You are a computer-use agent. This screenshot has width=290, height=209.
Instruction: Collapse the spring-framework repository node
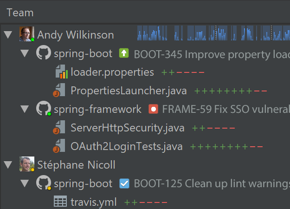(x=25, y=109)
